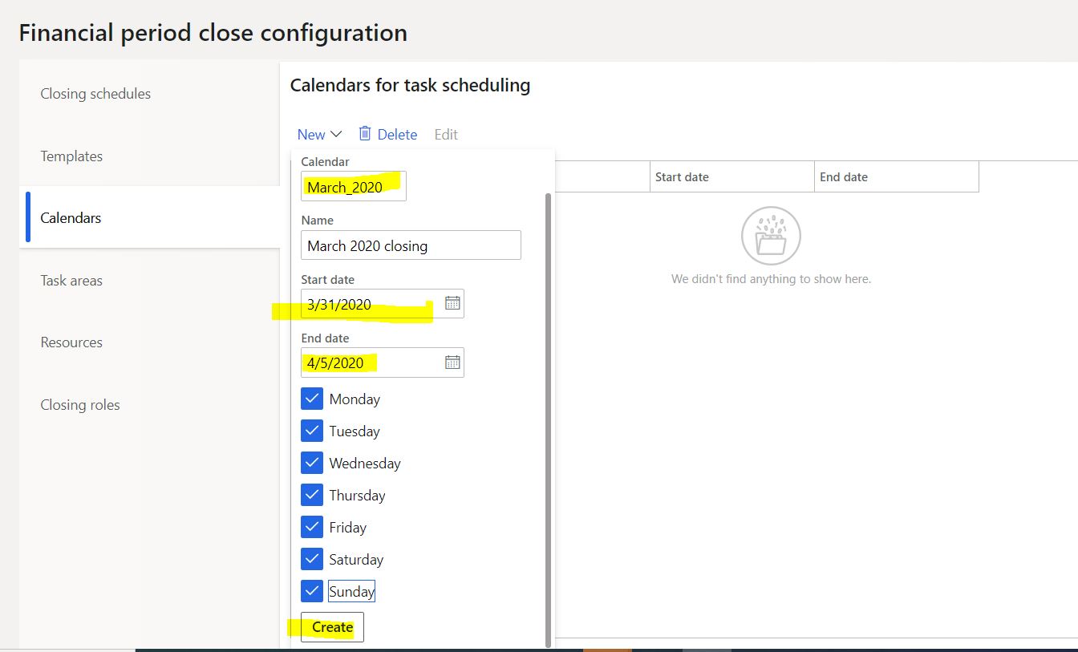Disable the Saturday checkbox

point(312,559)
